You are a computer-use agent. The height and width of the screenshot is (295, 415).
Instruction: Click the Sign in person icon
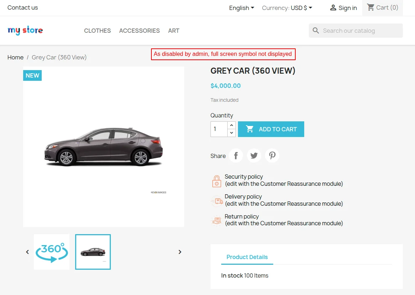333,7
